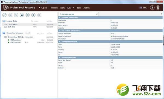Click the Local Disk (C:) drive icon
The height and width of the screenshot is (99, 164).
click(x=5, y=24)
